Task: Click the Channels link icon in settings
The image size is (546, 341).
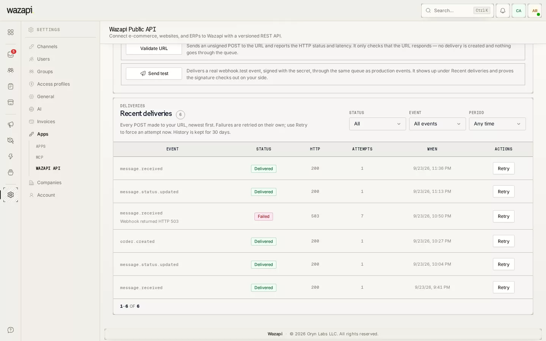Action: (x=31, y=47)
